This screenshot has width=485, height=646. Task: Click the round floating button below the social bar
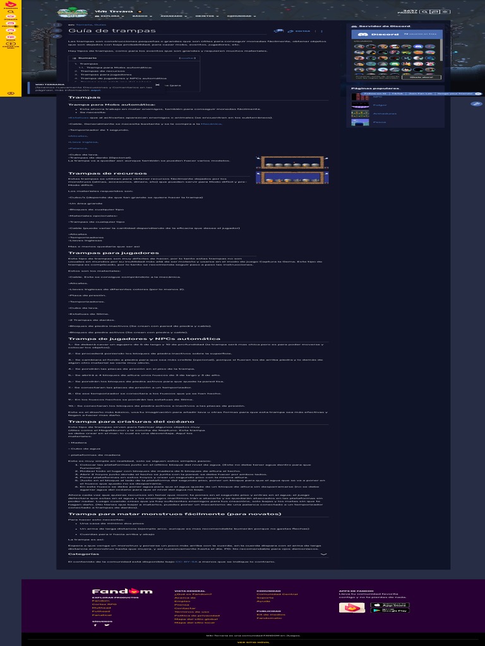(476, 104)
